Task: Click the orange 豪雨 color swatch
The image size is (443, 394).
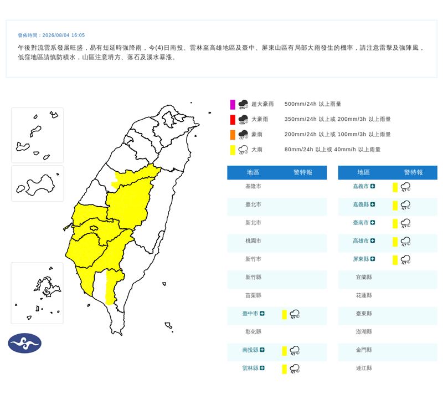Action: [x=233, y=135]
